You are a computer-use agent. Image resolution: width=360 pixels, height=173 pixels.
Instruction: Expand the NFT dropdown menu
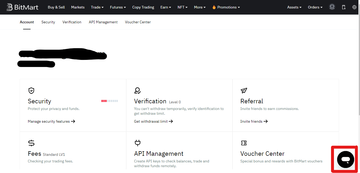point(183,7)
